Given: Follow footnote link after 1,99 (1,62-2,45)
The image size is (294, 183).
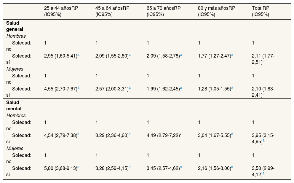Looking at the screenshot, I should (181, 88).
